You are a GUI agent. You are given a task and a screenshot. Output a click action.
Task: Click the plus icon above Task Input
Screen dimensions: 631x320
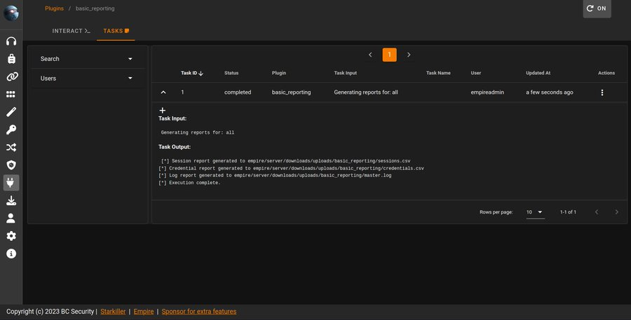coord(163,111)
